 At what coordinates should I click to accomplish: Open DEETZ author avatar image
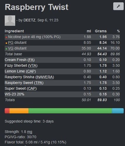(10, 20)
